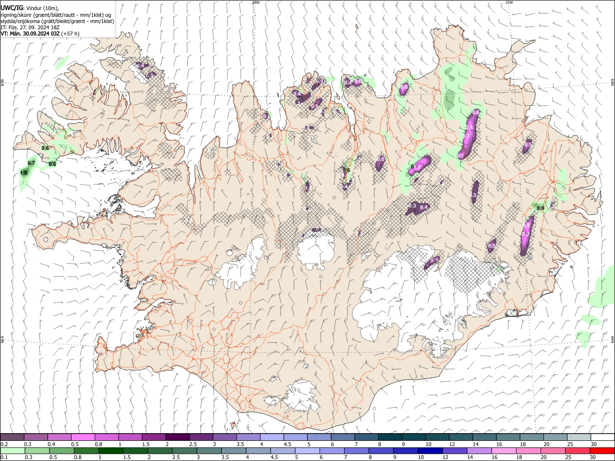The height and width of the screenshot is (461, 615).
Task: Pick the grey-green 3 swatch in the lower legend row
Action: point(209,450)
